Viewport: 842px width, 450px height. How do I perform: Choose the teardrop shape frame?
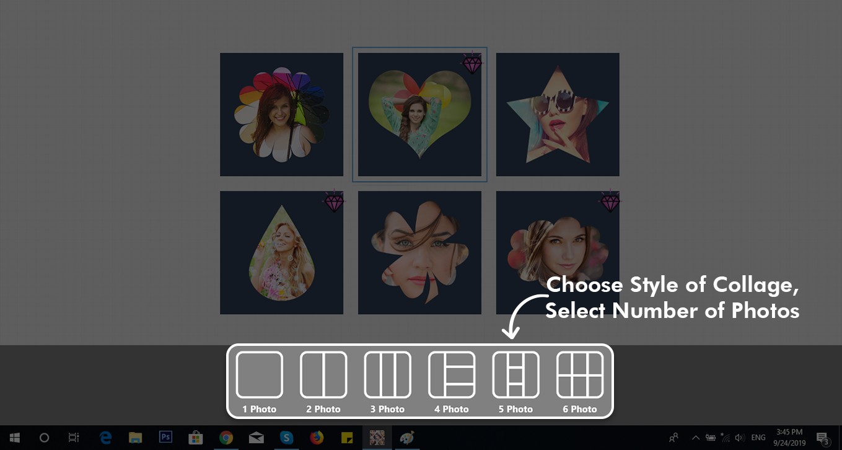(281, 252)
